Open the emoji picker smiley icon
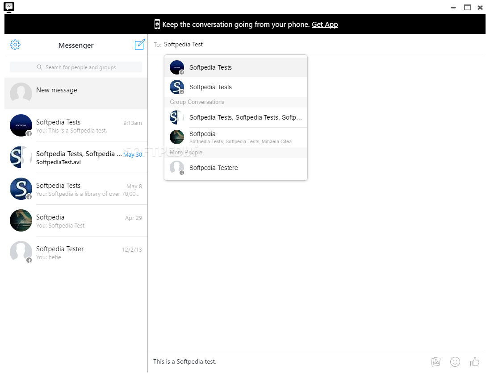The height and width of the screenshot is (377, 490). 455,362
